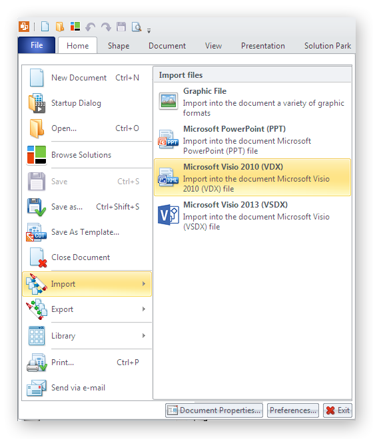Click the Undo arrow icon
This screenshot has width=373, height=439.
[x=91, y=27]
